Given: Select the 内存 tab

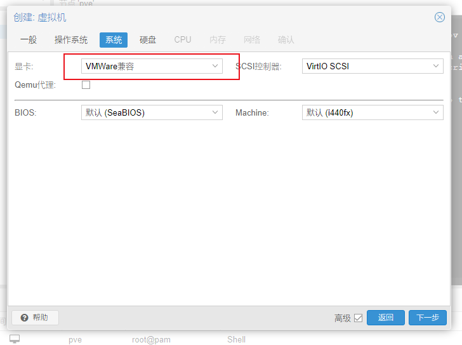Looking at the screenshot, I should pos(218,39).
